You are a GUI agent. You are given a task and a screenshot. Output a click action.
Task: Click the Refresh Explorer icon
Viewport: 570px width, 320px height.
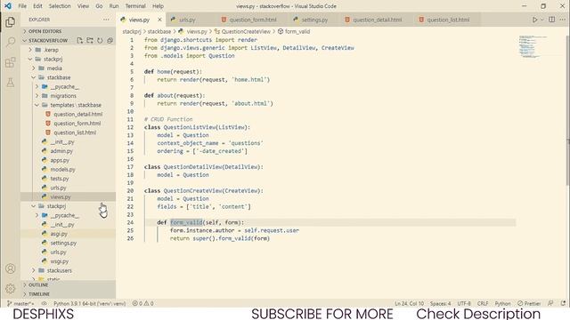point(100,40)
